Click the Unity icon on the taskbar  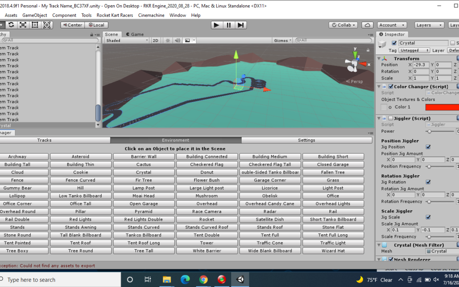tap(240, 279)
